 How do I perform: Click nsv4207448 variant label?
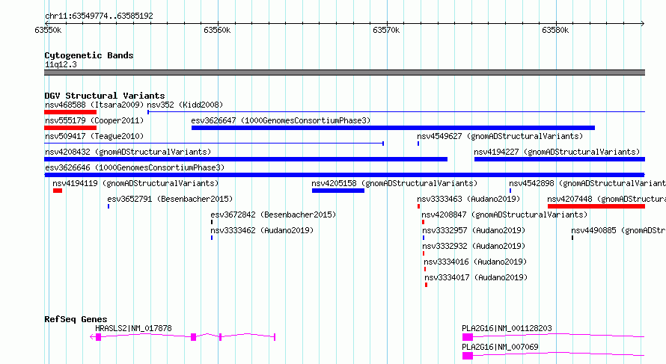(607, 199)
